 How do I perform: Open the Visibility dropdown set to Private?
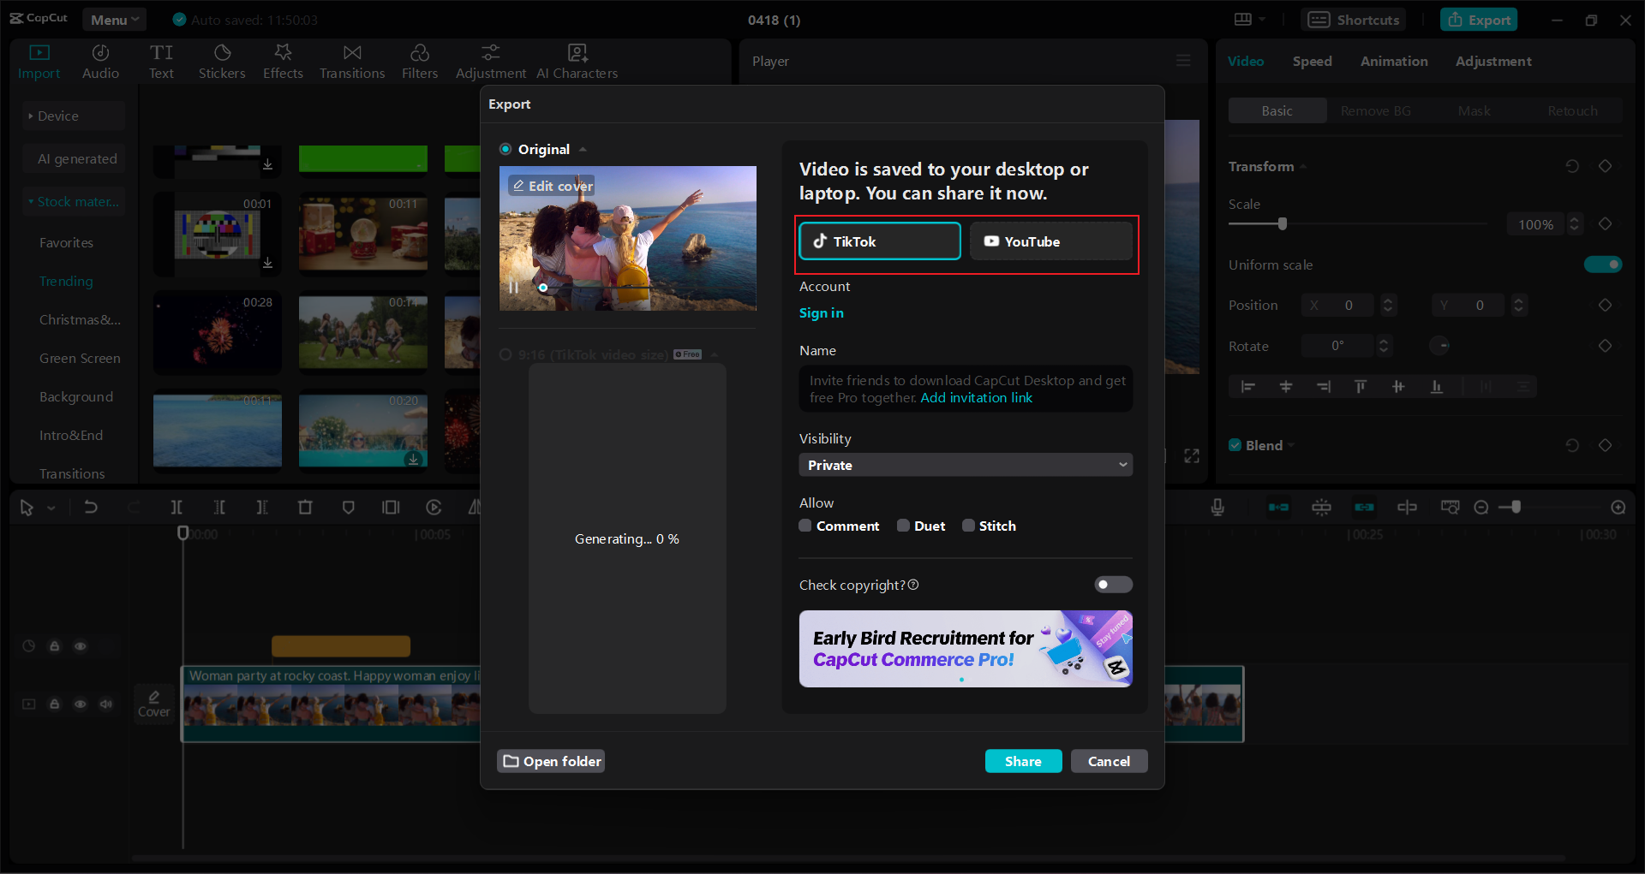(x=966, y=465)
